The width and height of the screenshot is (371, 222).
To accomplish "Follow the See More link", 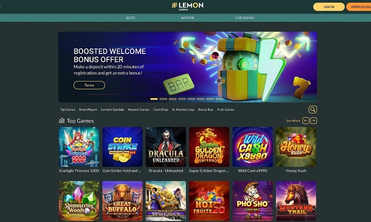I will (x=293, y=121).
